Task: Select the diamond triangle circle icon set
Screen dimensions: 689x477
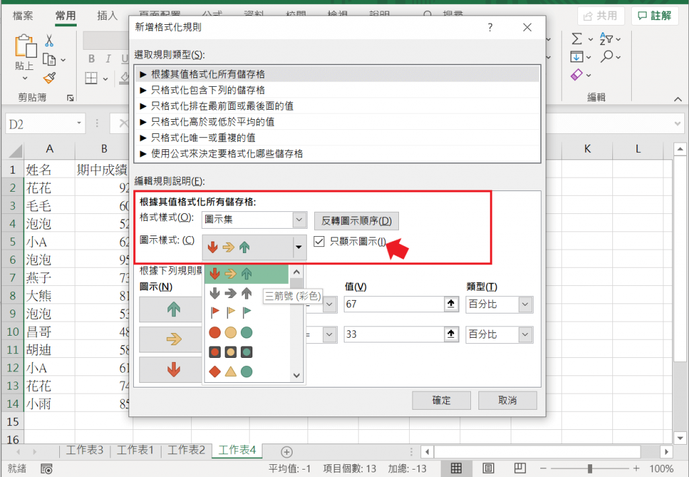Action: pyautogui.click(x=230, y=371)
